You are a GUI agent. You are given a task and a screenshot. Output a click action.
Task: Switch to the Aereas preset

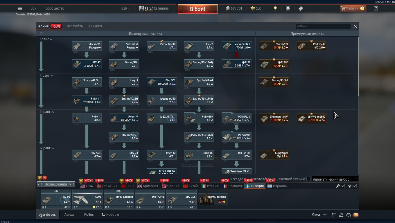(x=69, y=215)
